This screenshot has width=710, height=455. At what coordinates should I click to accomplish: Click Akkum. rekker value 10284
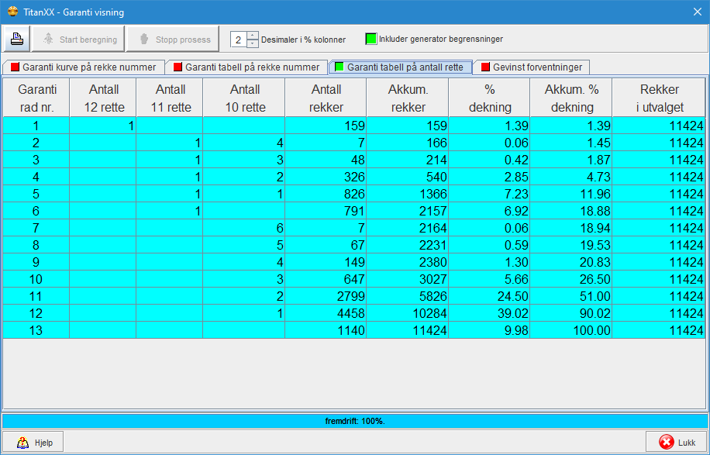coord(408,313)
